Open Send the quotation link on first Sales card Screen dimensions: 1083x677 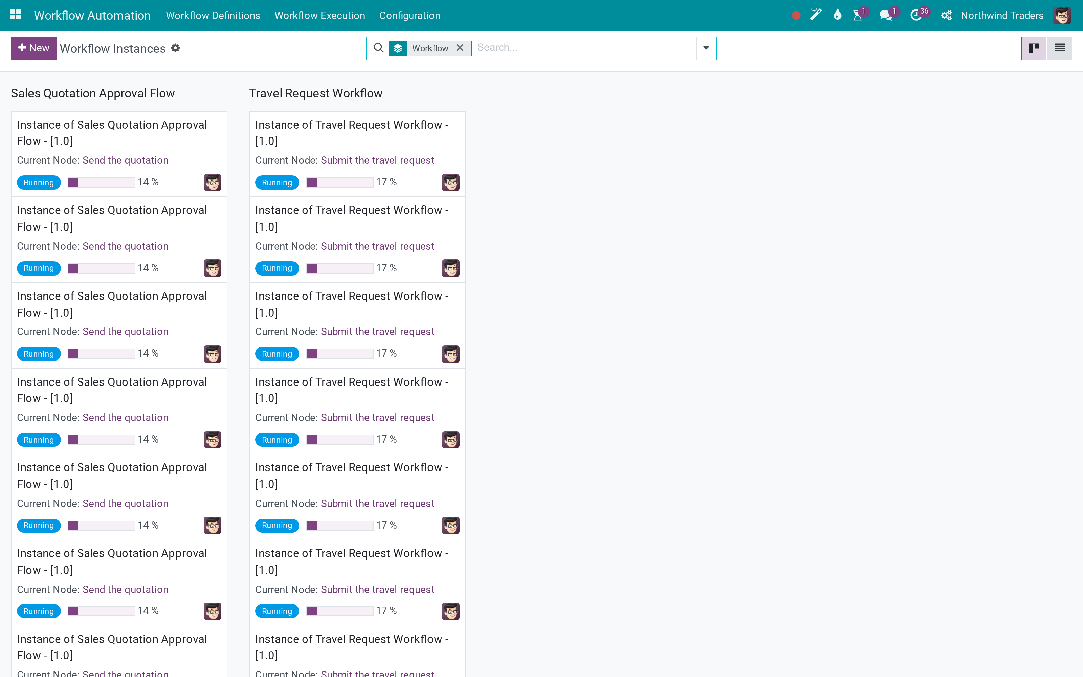(x=125, y=160)
